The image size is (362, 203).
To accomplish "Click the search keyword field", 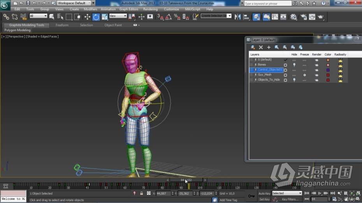I will point(268,3).
